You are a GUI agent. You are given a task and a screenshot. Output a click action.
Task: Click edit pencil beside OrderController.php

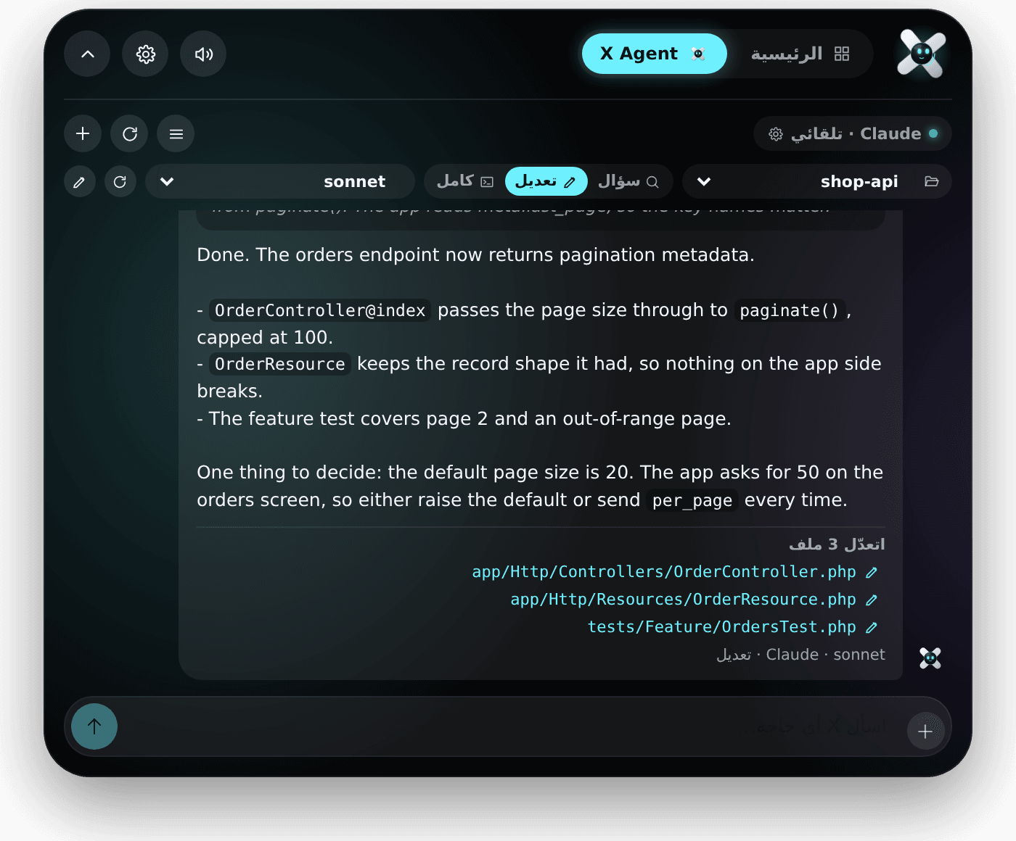(872, 573)
